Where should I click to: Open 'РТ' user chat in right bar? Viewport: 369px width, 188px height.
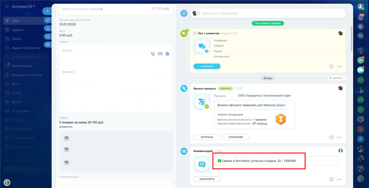360,80
